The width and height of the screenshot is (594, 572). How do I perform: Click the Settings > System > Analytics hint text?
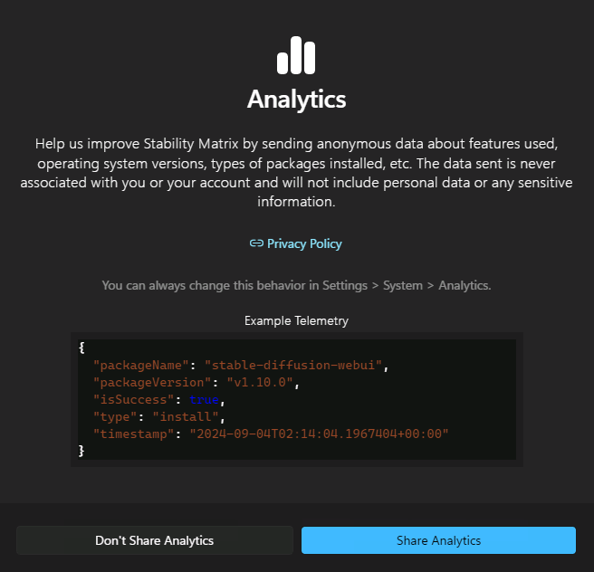[x=296, y=285]
